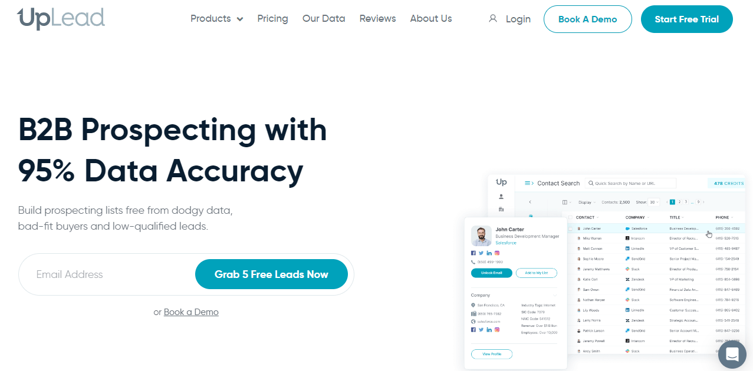Open the Twitter icon on John Carter's card

pyautogui.click(x=481, y=253)
